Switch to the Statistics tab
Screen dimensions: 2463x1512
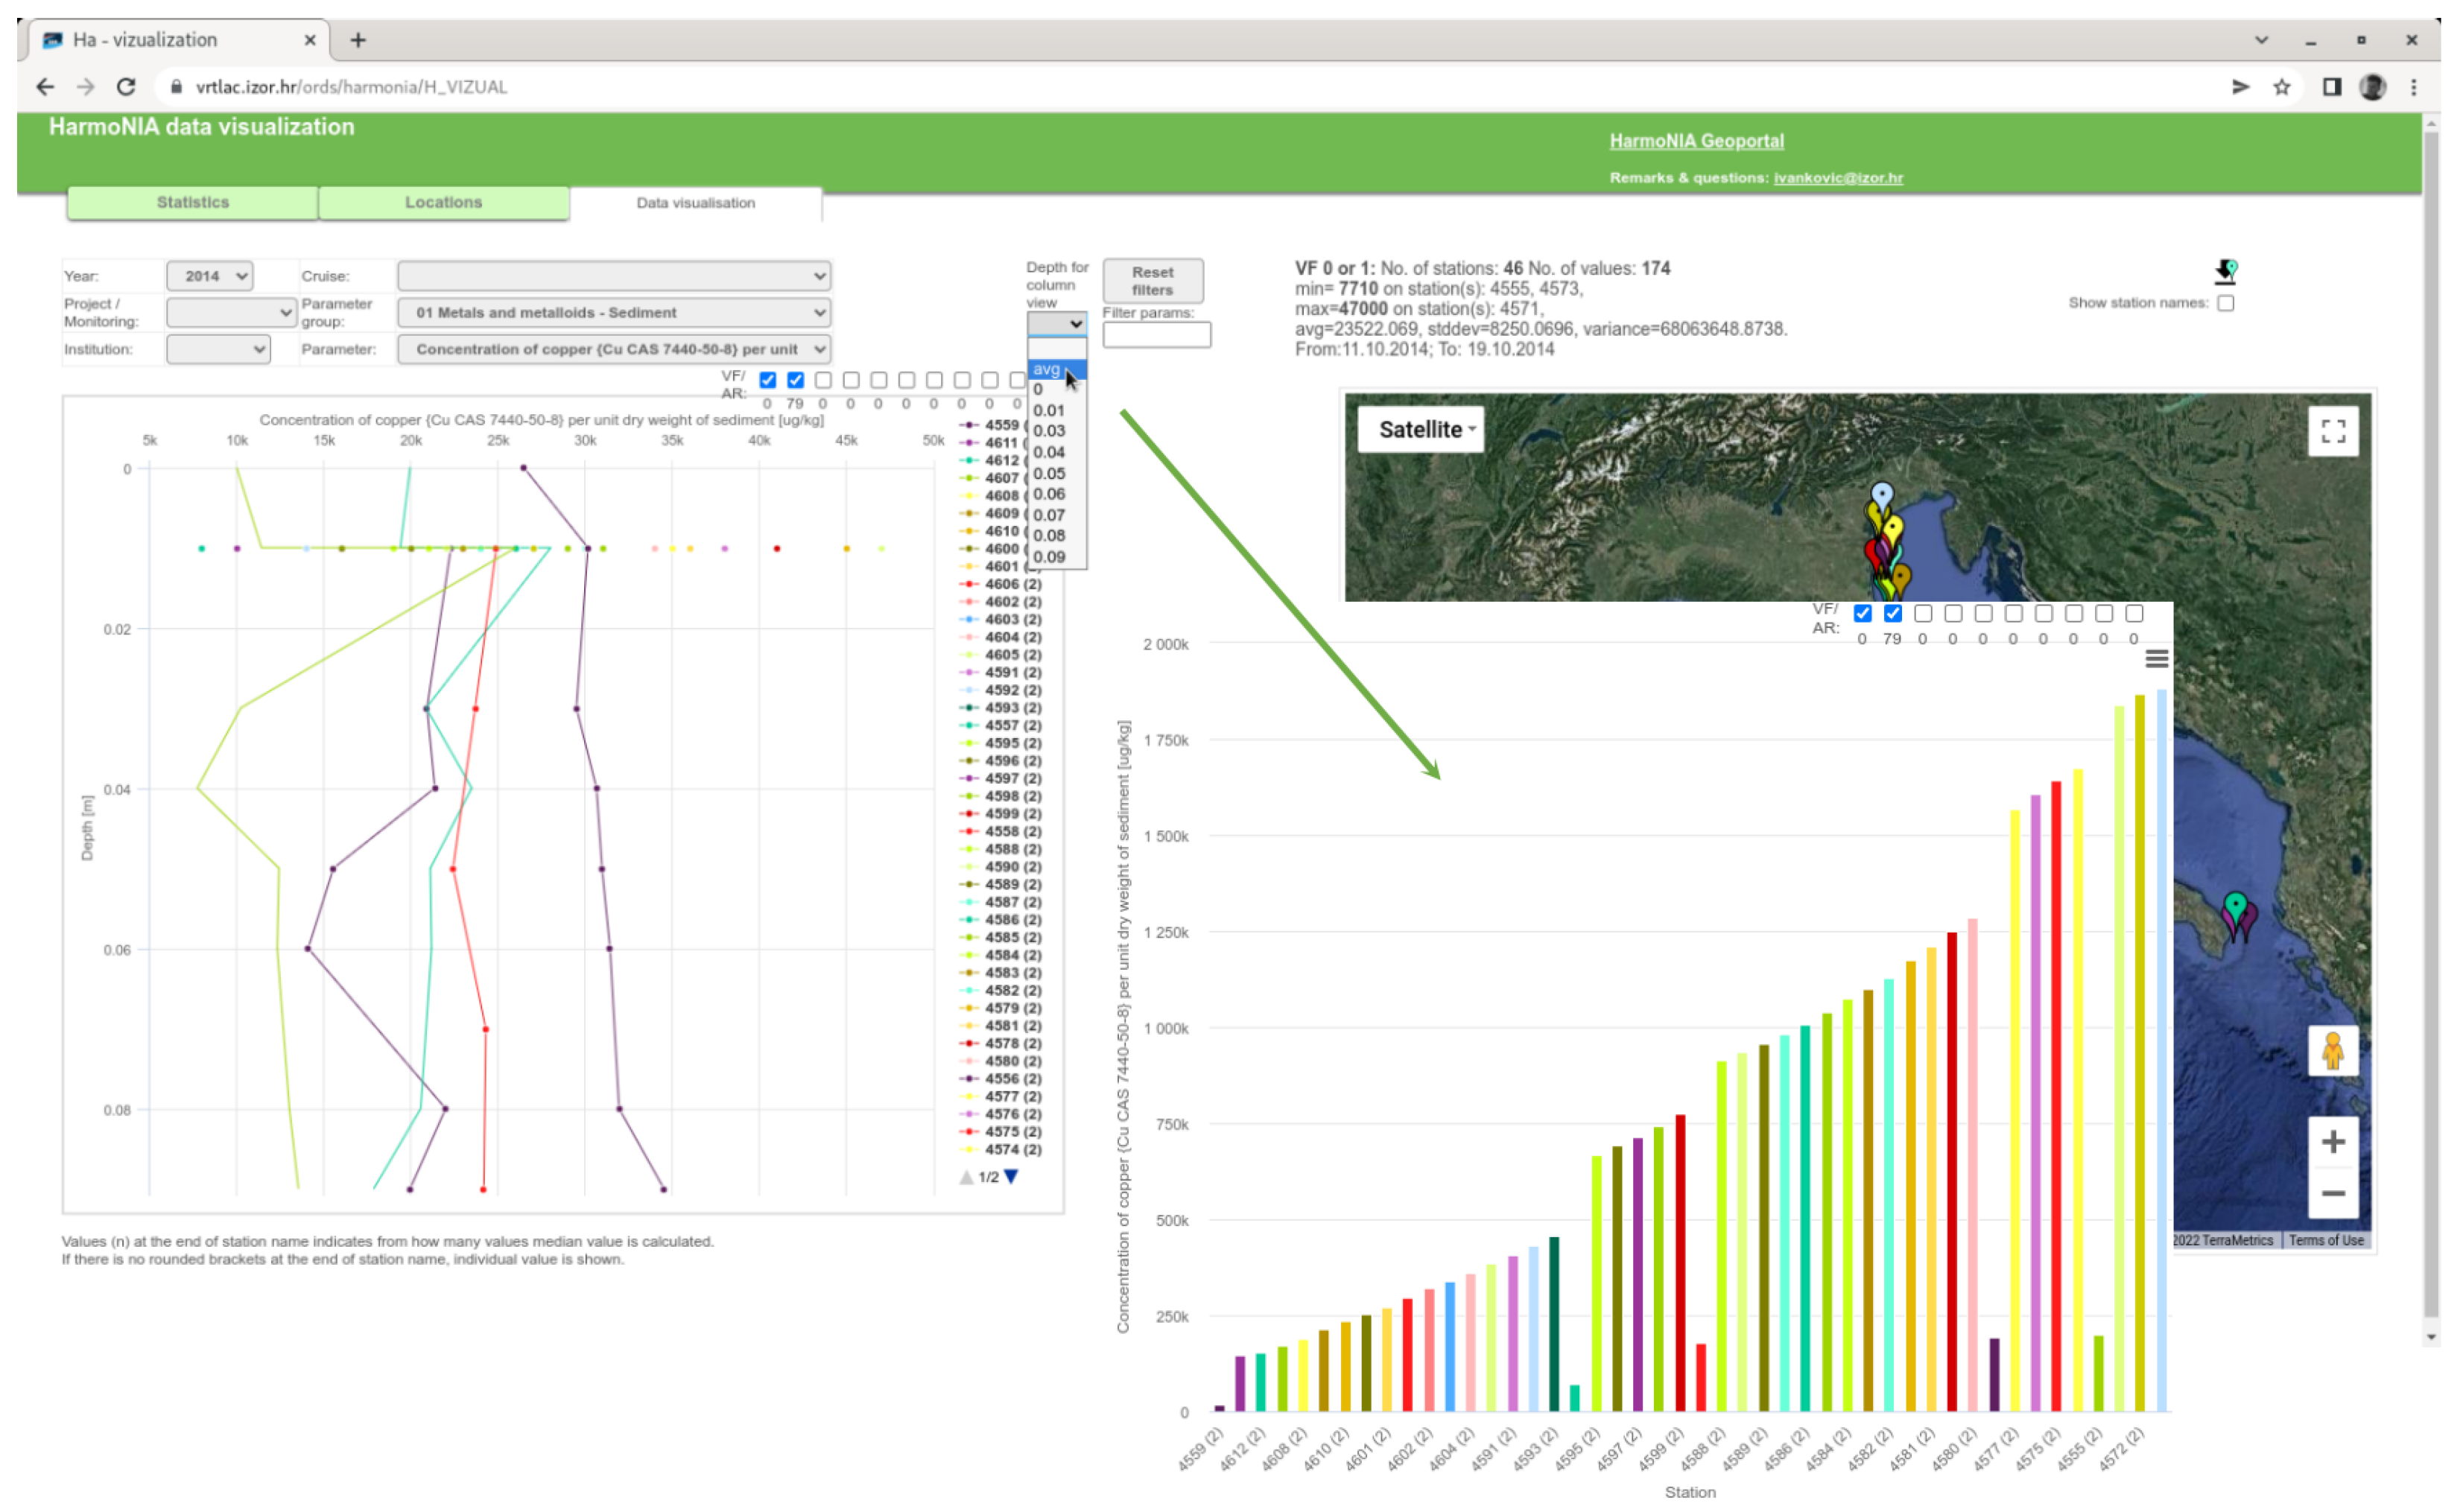pos(192,202)
